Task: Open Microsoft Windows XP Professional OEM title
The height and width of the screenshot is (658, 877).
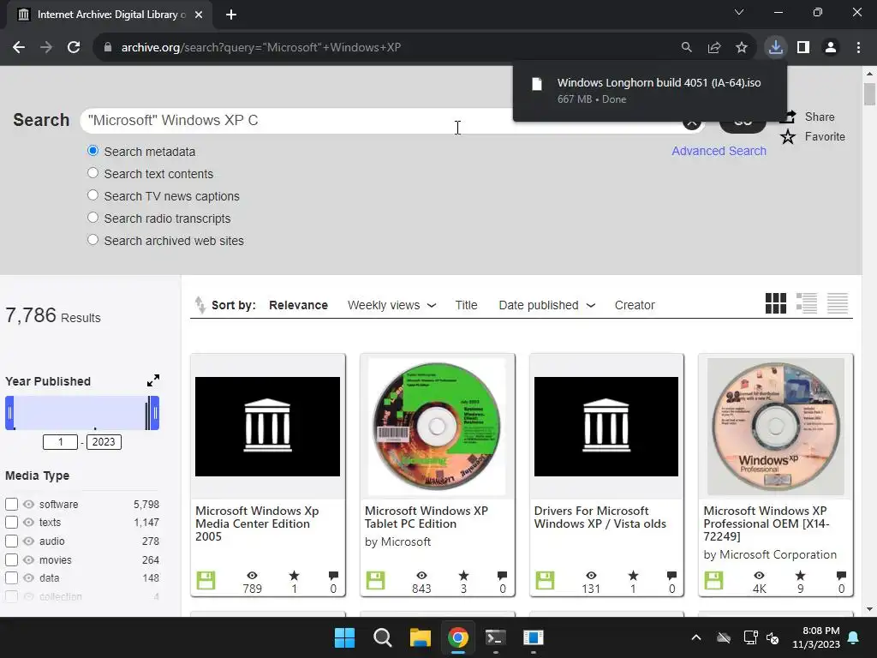Action: (x=767, y=523)
